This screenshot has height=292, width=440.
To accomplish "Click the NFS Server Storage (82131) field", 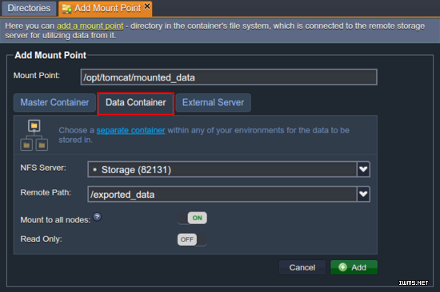I will click(222, 169).
